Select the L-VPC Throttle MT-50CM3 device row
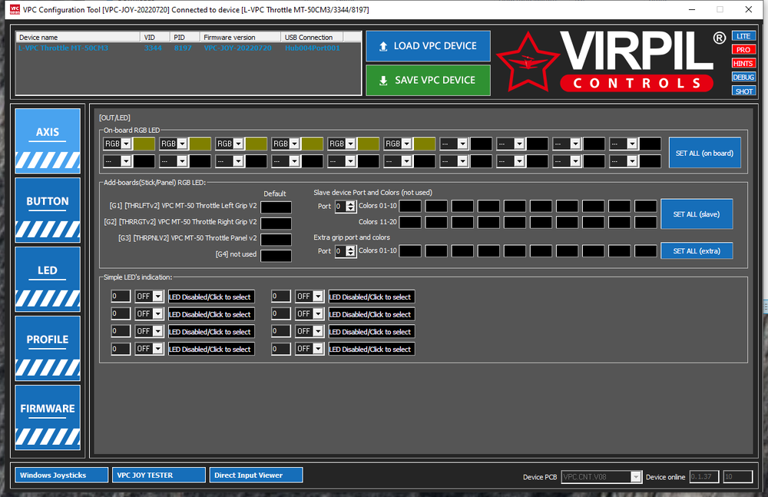The height and width of the screenshot is (497, 768). coord(189,48)
